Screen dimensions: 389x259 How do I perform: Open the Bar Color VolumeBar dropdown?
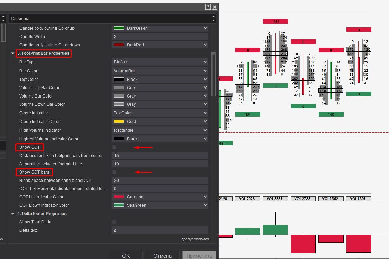[x=160, y=71]
